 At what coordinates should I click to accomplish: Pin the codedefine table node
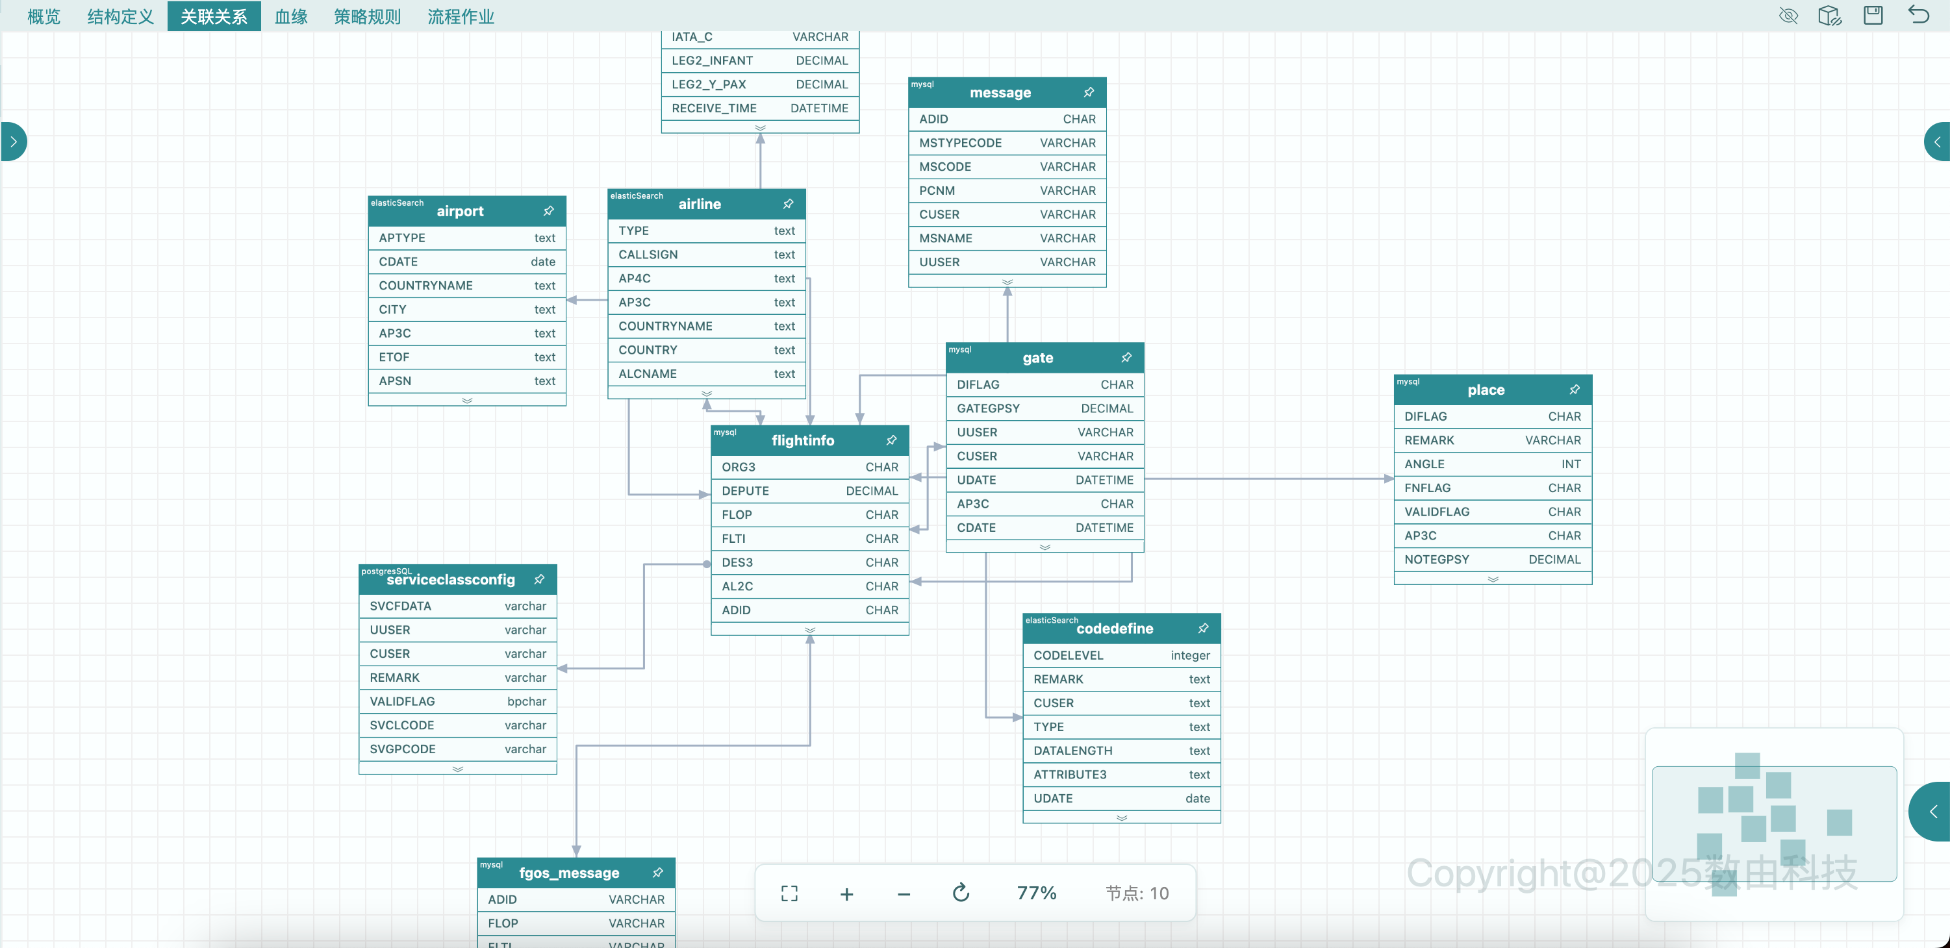1204,628
